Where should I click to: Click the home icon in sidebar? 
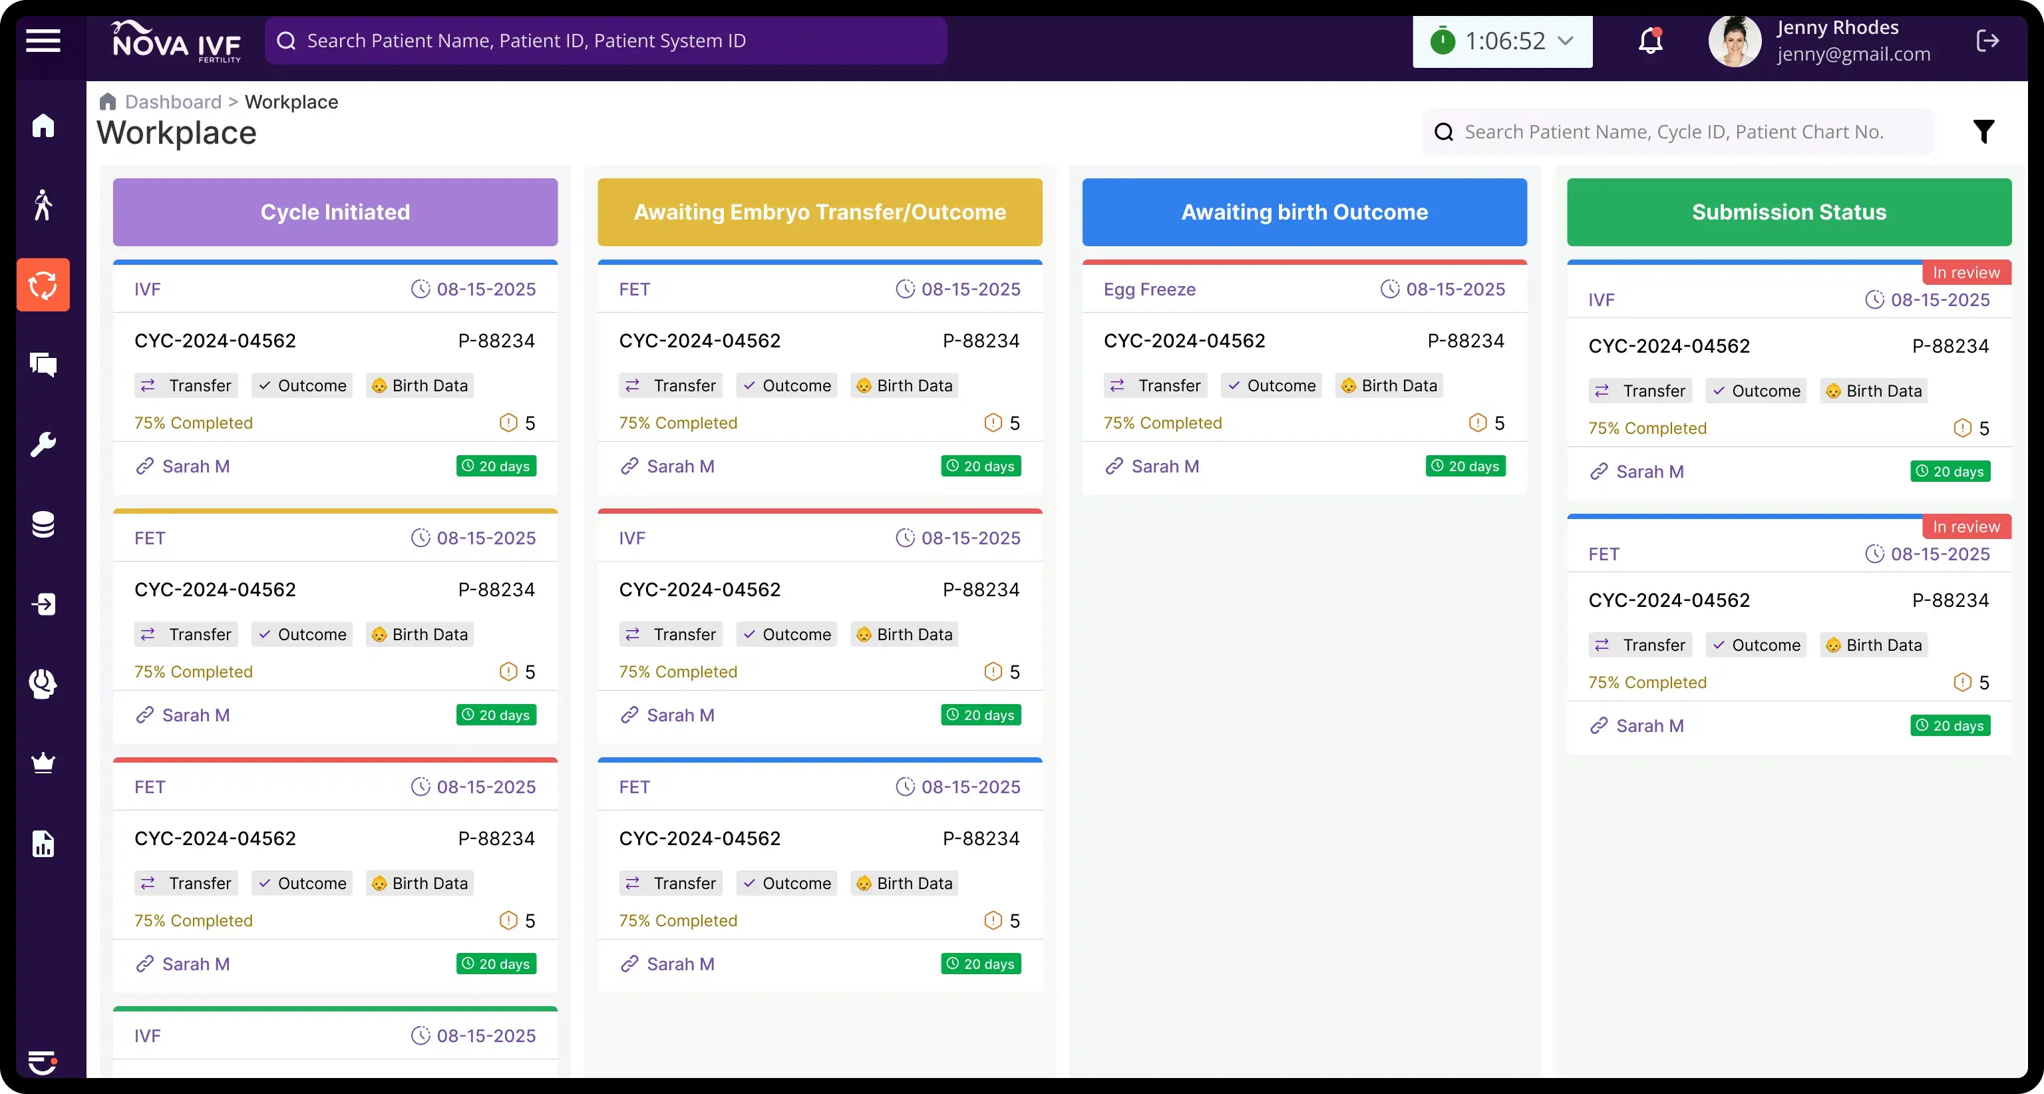[43, 125]
